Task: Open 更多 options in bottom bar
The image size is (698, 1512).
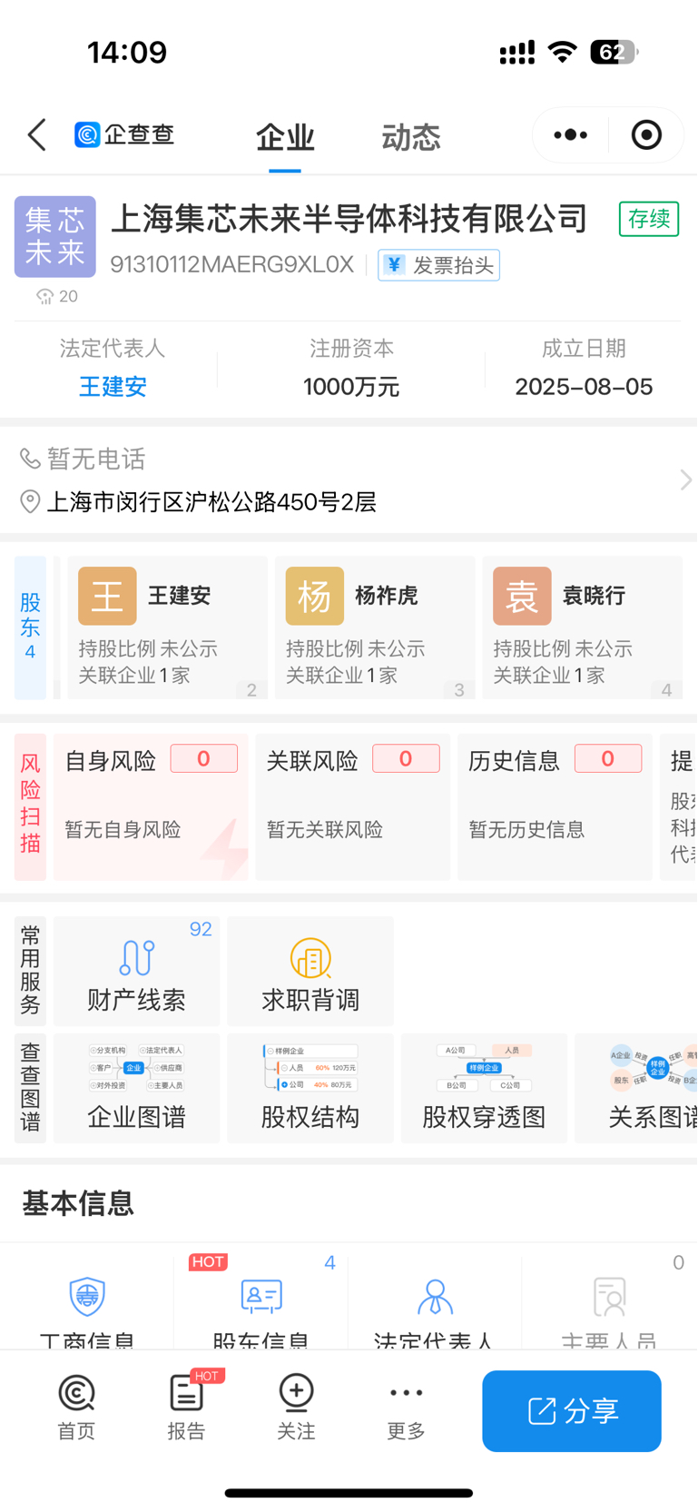Action: [406, 1408]
